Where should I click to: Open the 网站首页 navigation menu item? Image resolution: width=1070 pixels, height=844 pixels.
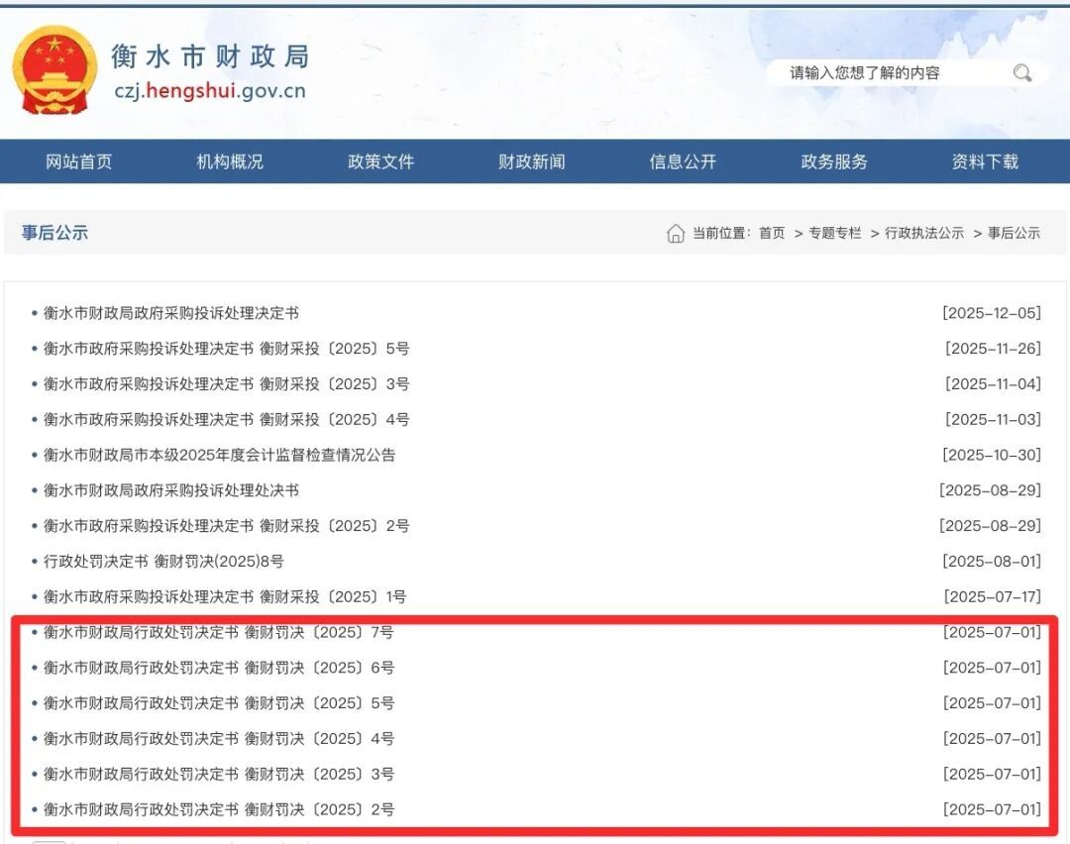coord(79,161)
